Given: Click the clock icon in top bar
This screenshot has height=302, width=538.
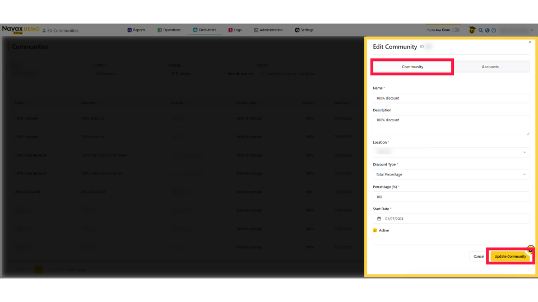Looking at the screenshot, I should pos(494,30).
